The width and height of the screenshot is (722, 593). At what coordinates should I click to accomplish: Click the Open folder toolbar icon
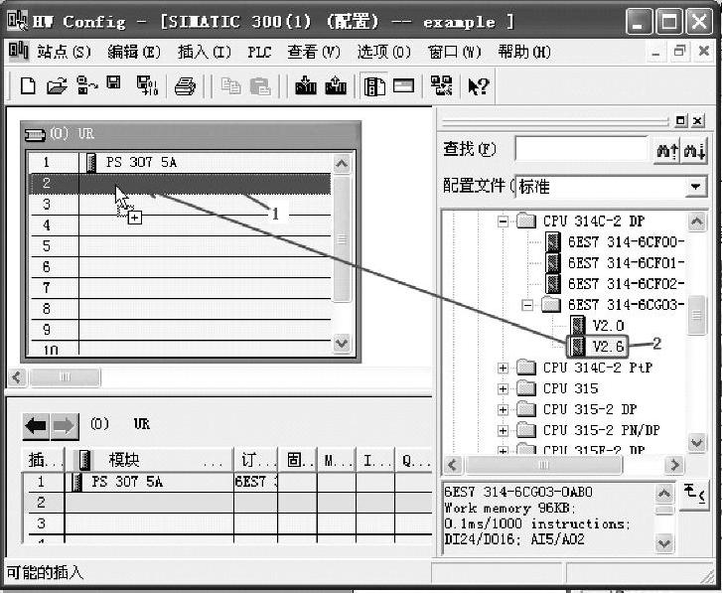coord(57,86)
